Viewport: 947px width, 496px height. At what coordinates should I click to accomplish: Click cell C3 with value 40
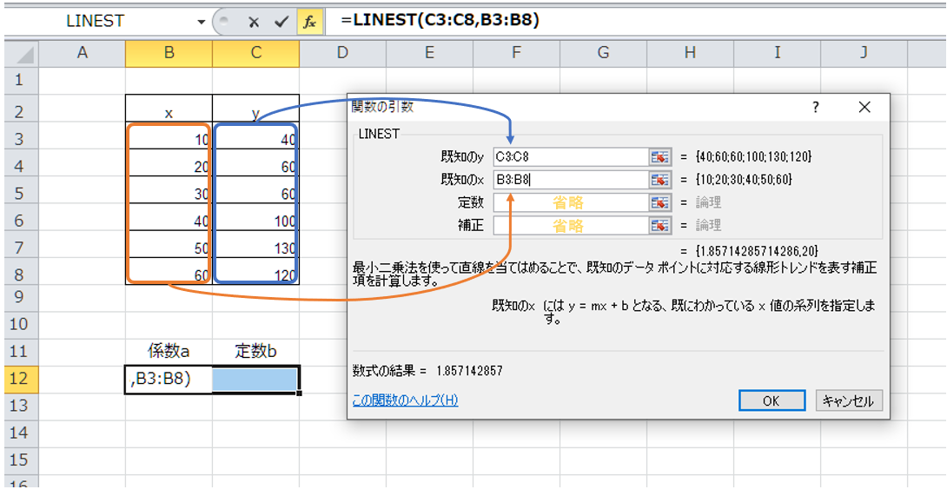point(256,137)
